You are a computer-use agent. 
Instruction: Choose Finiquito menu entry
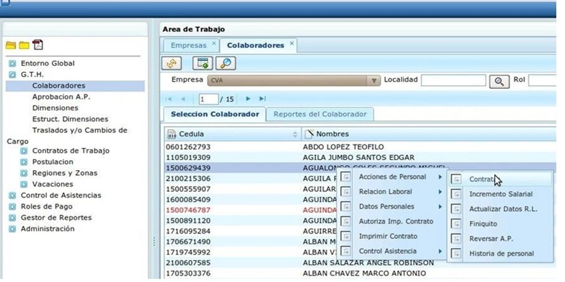500,224
